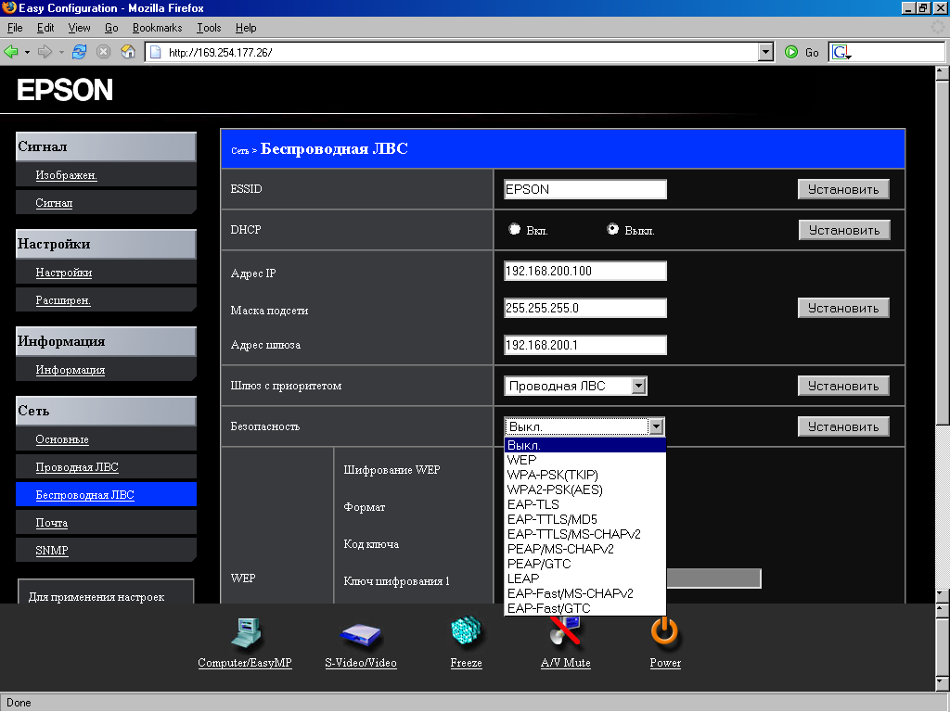Expand the address bar URL history dropdown

click(765, 52)
